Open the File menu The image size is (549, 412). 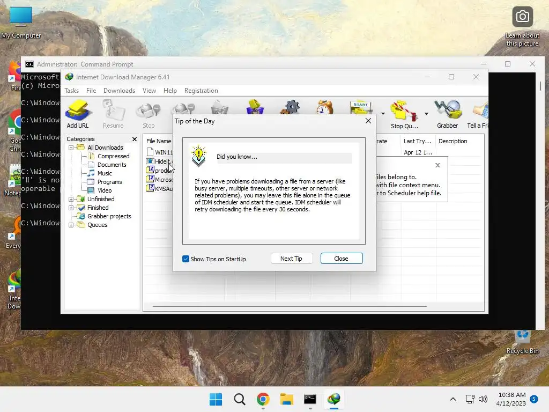point(91,90)
